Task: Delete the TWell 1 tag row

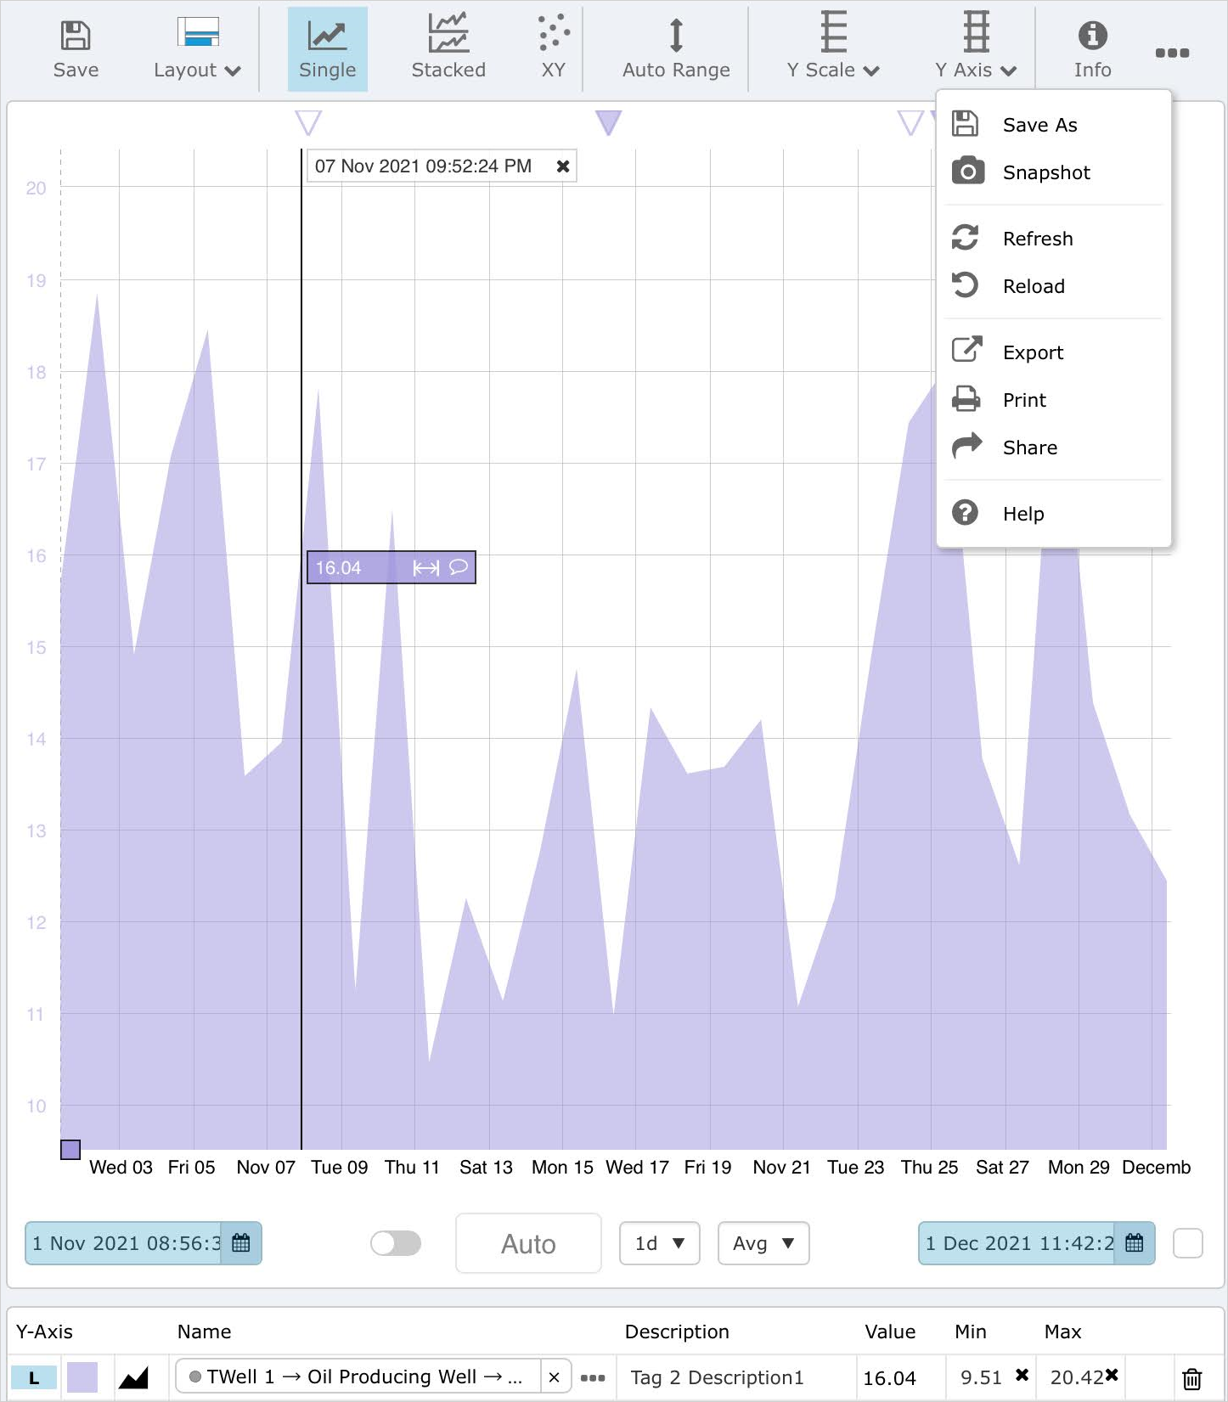Action: (x=1192, y=1378)
